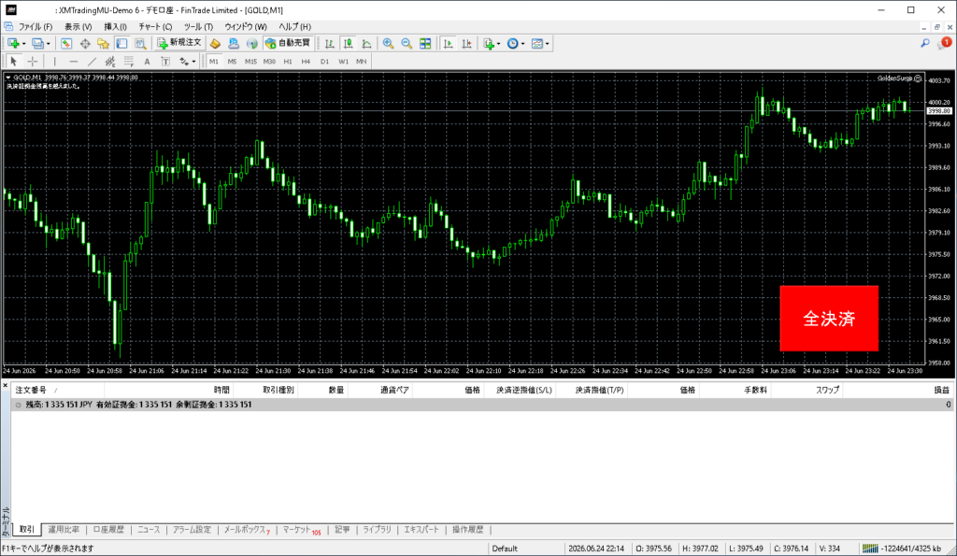Zoom out on the chart
The height and width of the screenshot is (556, 957).
[407, 43]
